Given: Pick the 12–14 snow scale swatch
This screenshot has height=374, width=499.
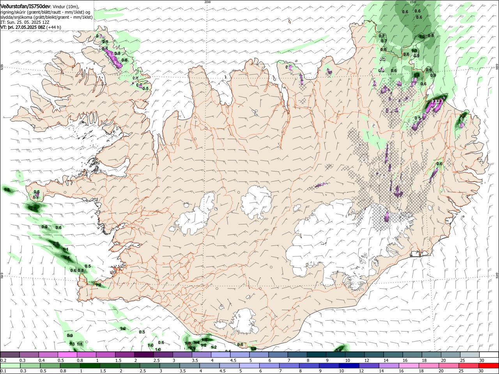Looking at the screenshot, I should 374,355.
